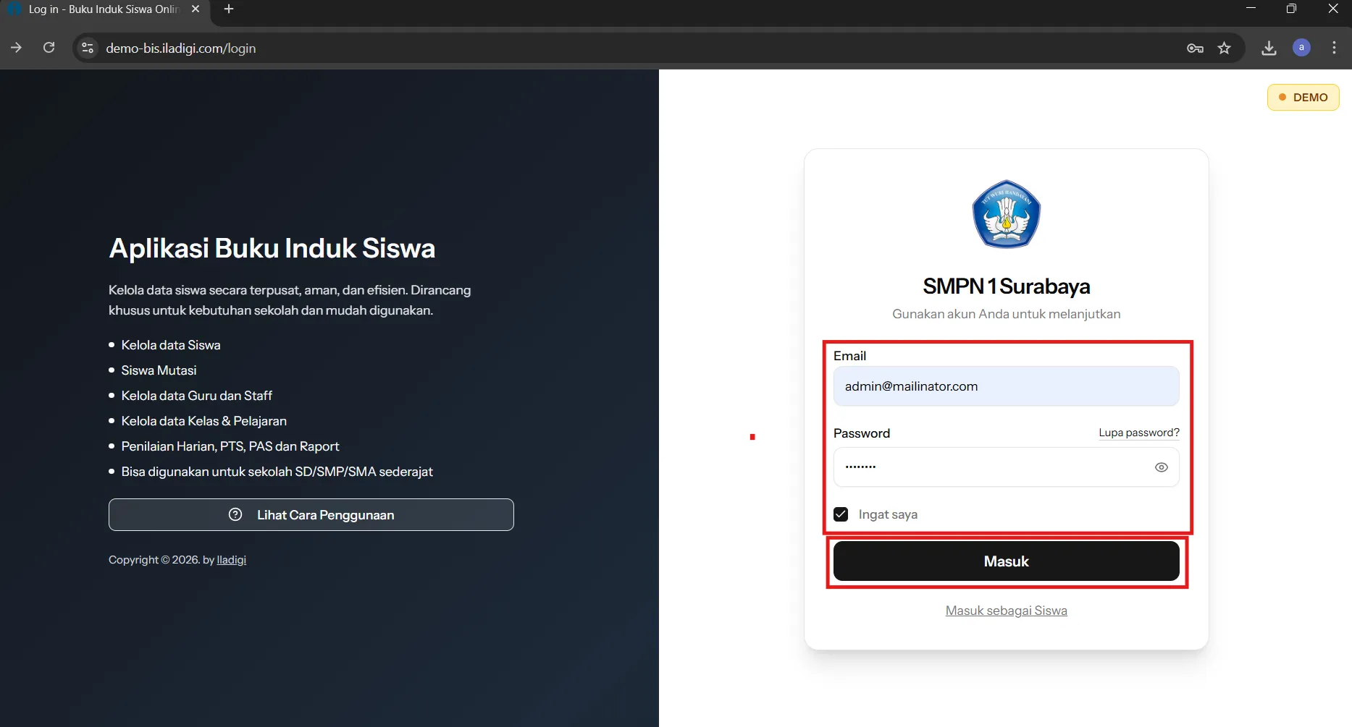
Task: Click the Siswa Mutasi bullet
Action: [x=159, y=370]
